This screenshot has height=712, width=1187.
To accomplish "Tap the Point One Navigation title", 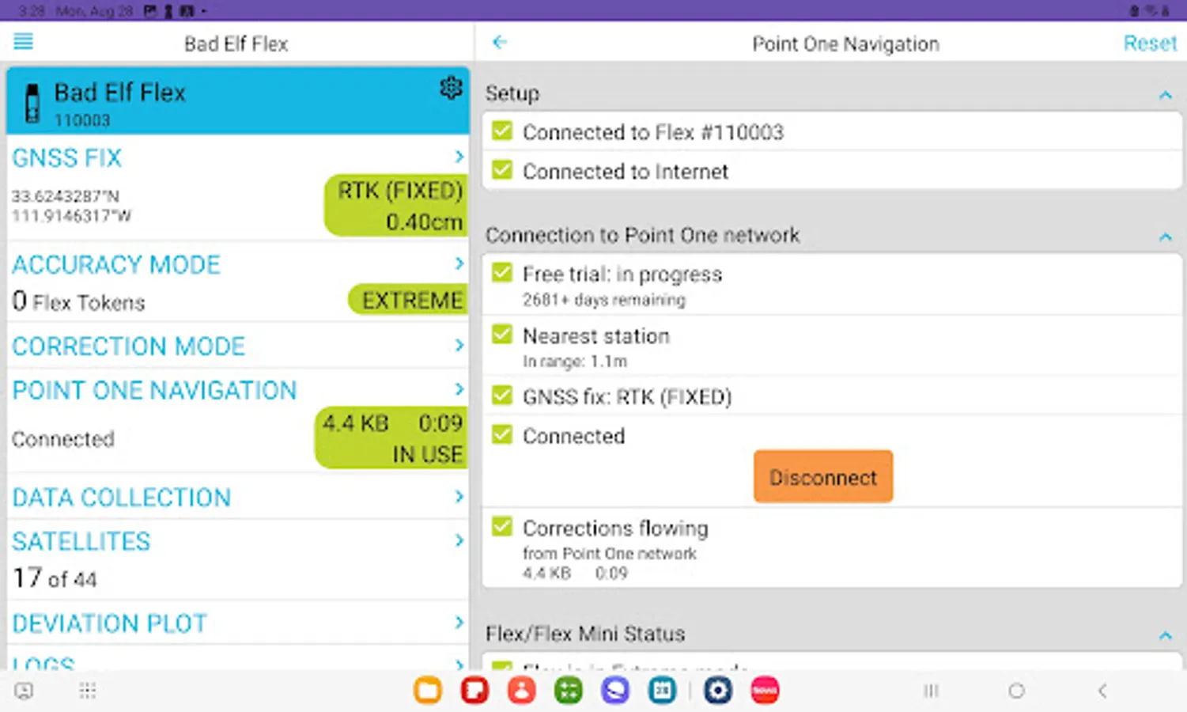I will pos(845,44).
